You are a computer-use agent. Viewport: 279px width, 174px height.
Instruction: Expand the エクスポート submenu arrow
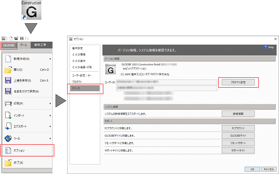point(50,126)
